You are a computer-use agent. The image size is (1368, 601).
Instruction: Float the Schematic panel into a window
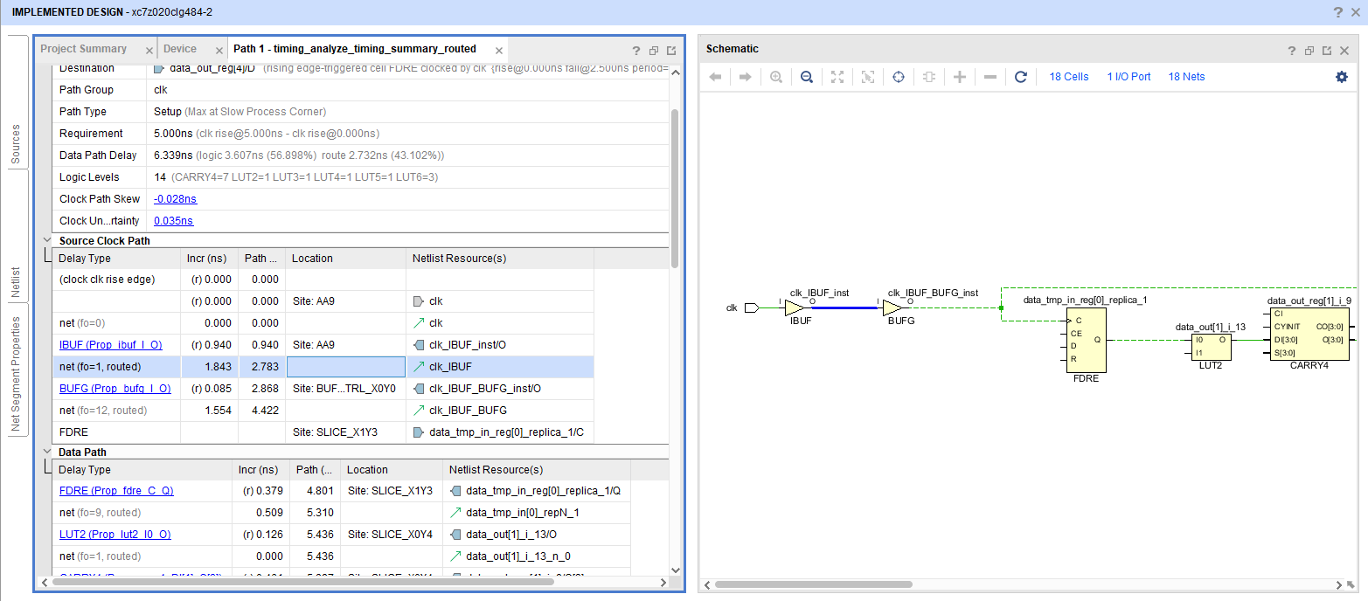(x=1327, y=51)
